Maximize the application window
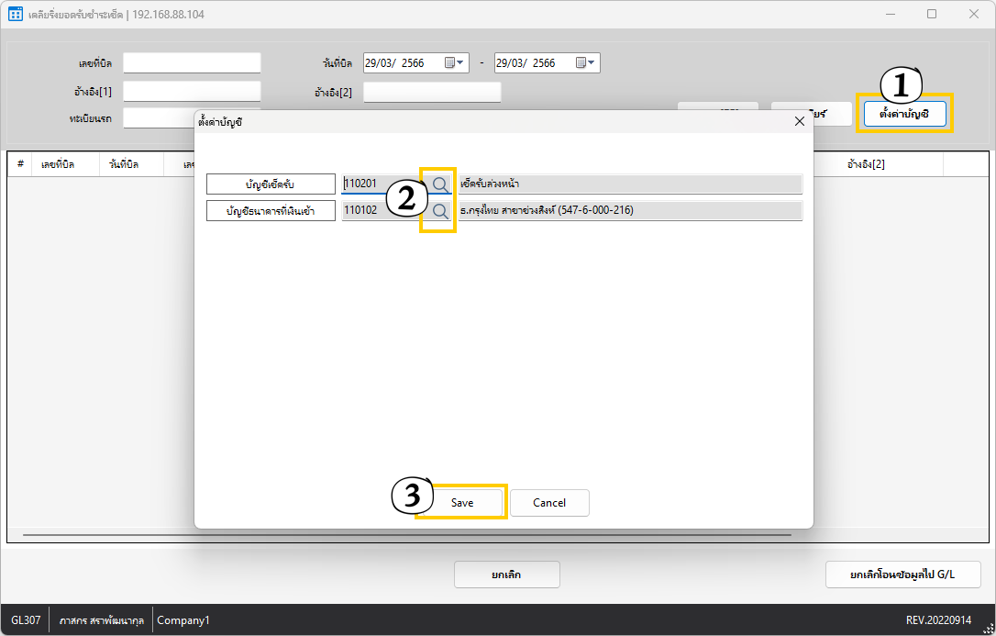996x636 pixels. tap(932, 14)
